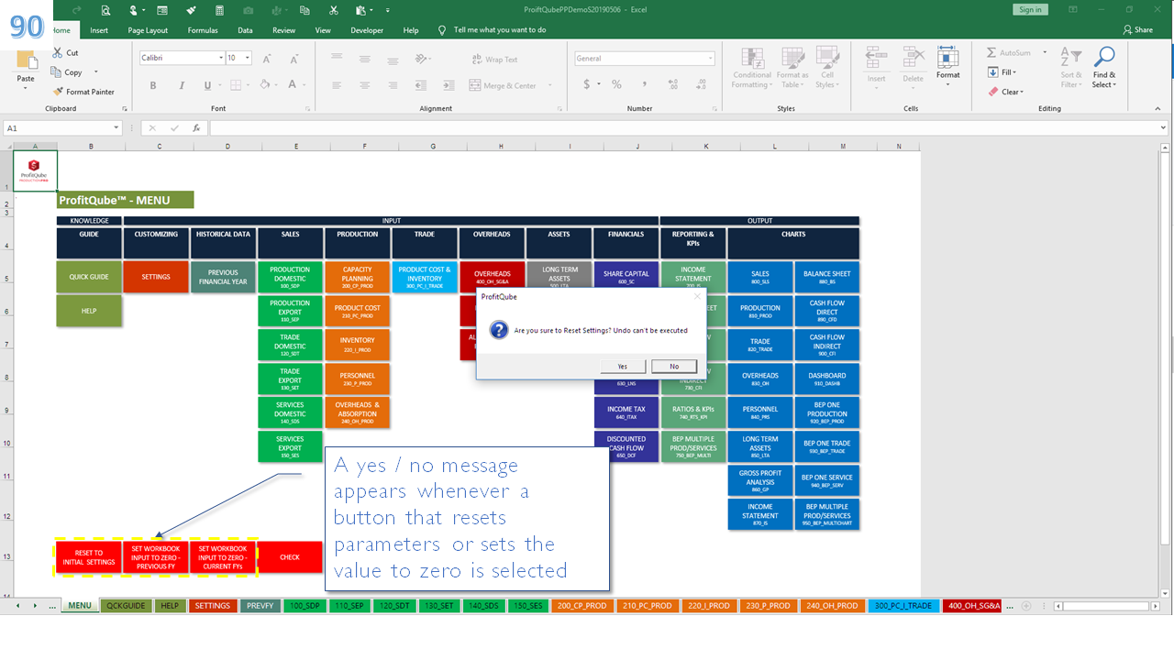Open the Developer ribbon tab
Viewport: 1174px width, 660px height.
367,30
